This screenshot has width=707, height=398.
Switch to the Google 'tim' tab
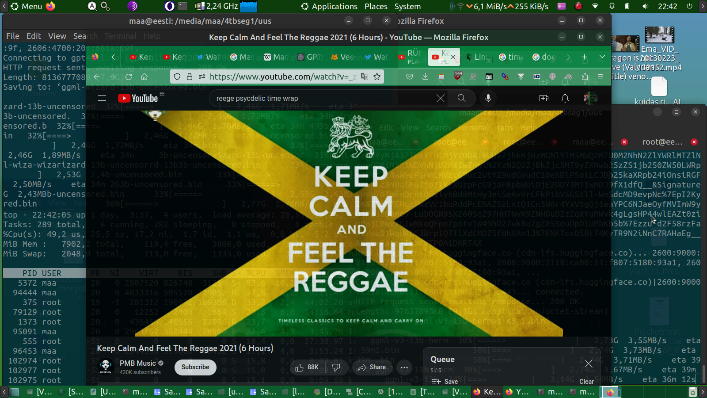point(510,57)
